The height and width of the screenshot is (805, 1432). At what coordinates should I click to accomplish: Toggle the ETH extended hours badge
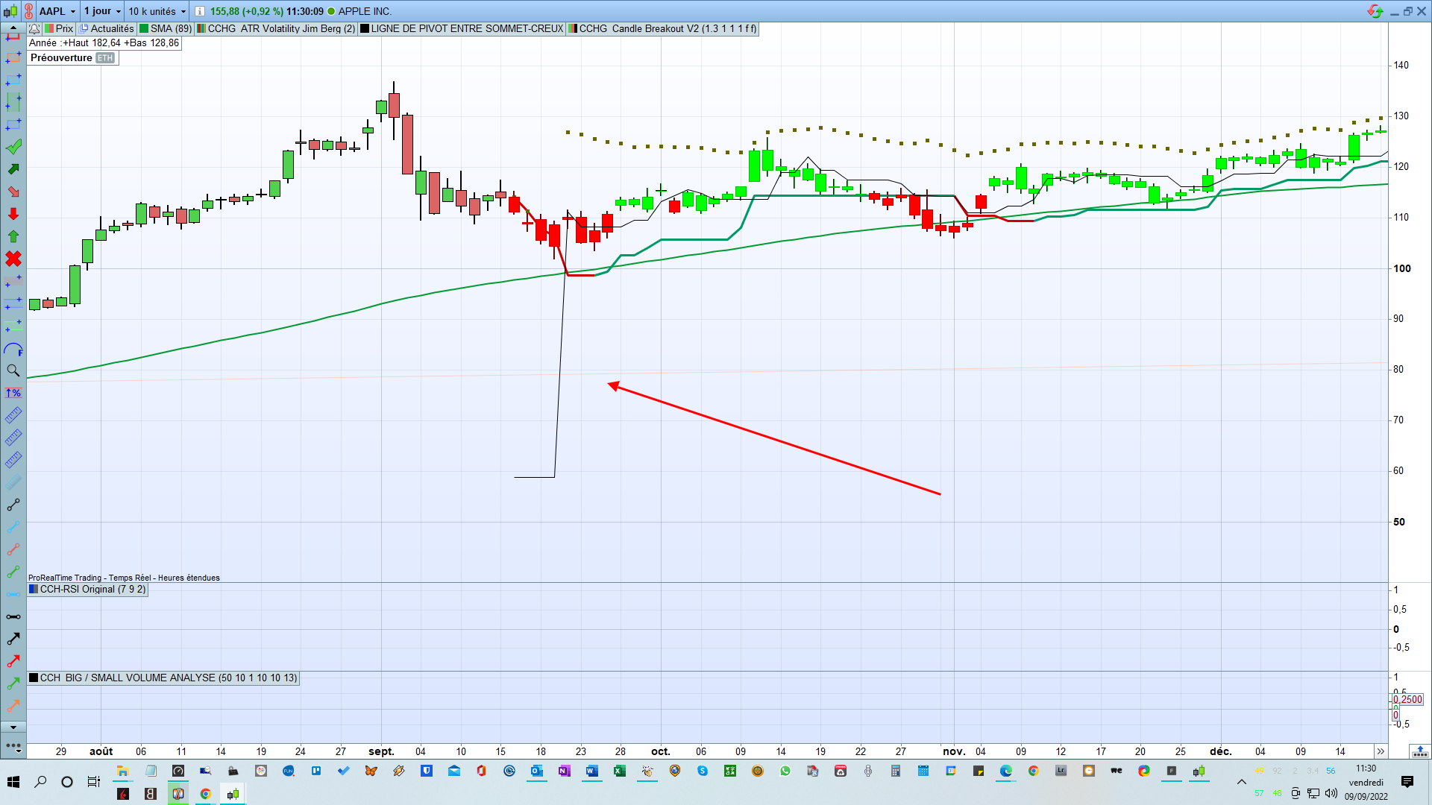click(x=105, y=57)
